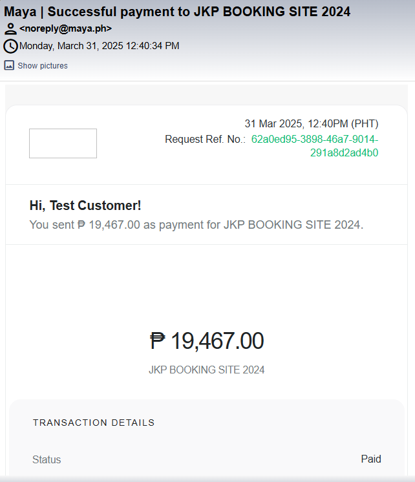The image size is (415, 482).
Task: Click the Paid status value
Action: [x=371, y=459]
